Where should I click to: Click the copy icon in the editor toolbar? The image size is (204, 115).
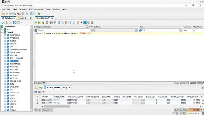(x=62, y=23)
